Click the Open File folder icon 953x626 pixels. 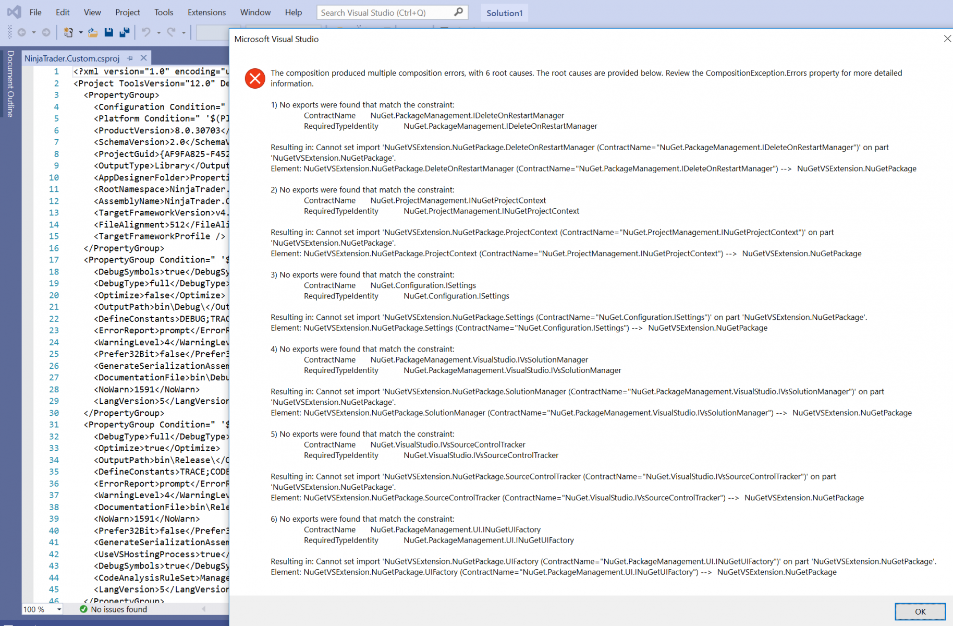(x=93, y=32)
